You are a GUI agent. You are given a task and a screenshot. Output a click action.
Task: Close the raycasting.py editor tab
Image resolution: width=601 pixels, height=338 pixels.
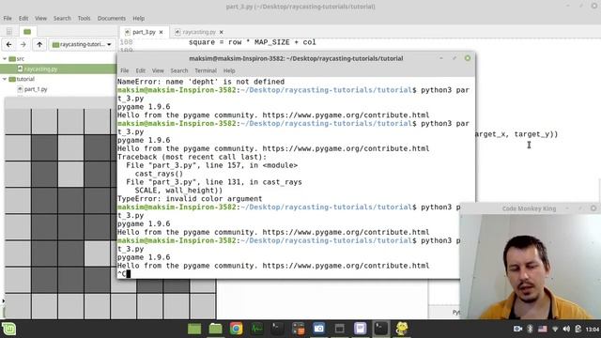point(222,32)
